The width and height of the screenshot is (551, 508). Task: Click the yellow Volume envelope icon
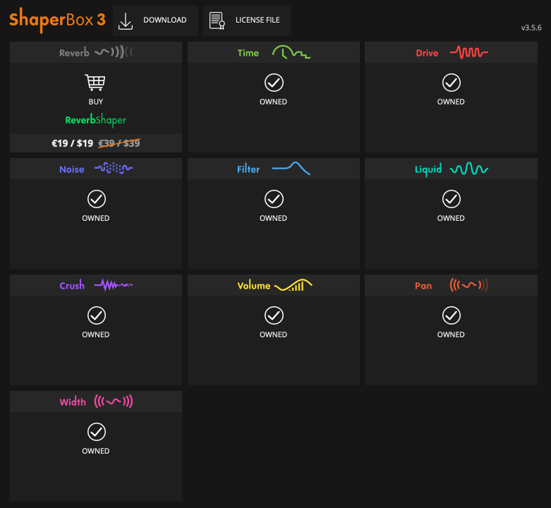293,285
